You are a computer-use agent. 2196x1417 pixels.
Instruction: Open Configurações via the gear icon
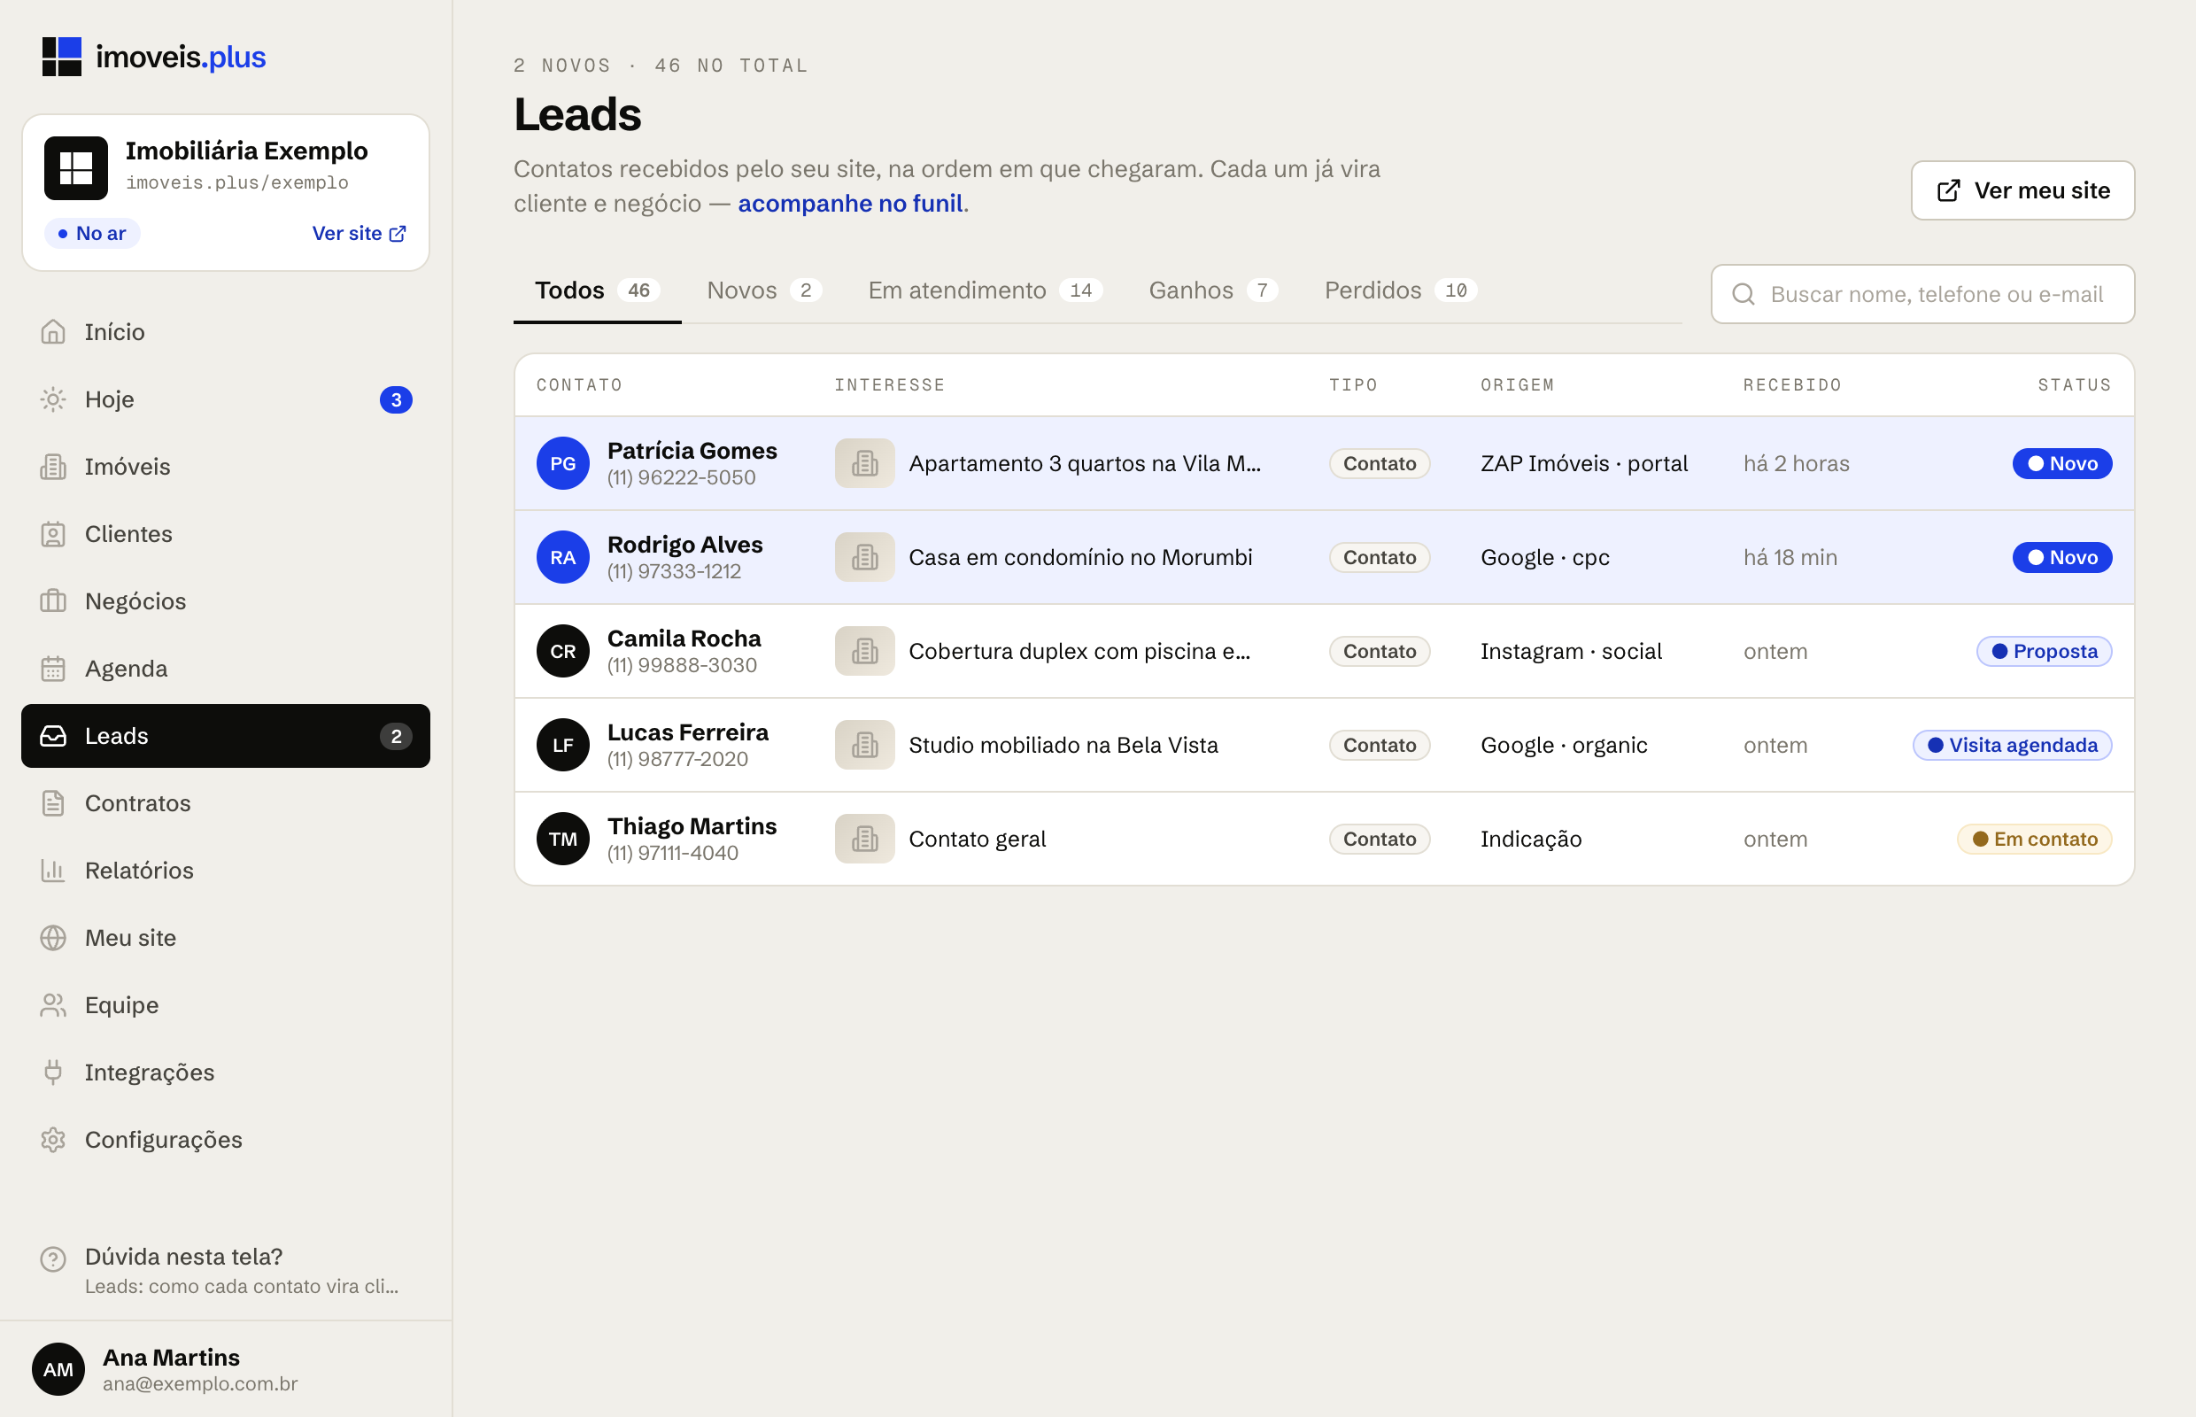53,1140
